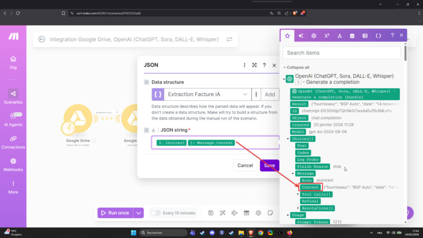Open the notes icon in bottom toolbar
Viewport: 423px width, 238px height.
tap(270, 213)
